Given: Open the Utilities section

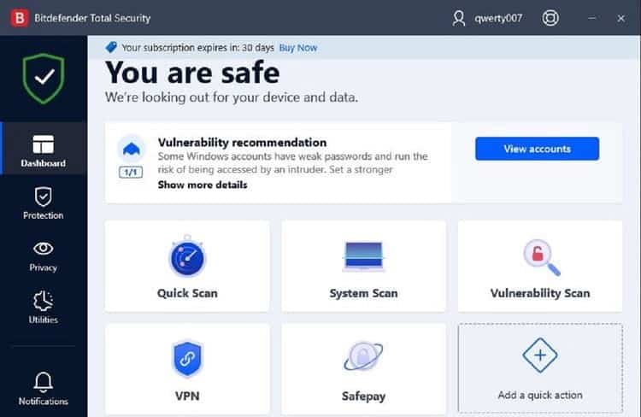Looking at the screenshot, I should [43, 308].
